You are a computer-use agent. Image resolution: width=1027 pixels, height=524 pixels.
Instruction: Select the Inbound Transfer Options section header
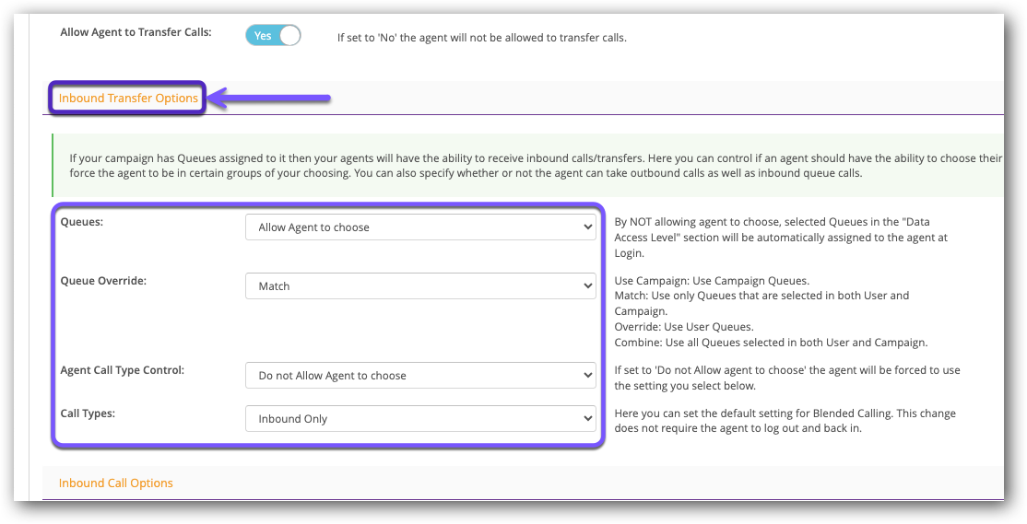[x=128, y=99]
